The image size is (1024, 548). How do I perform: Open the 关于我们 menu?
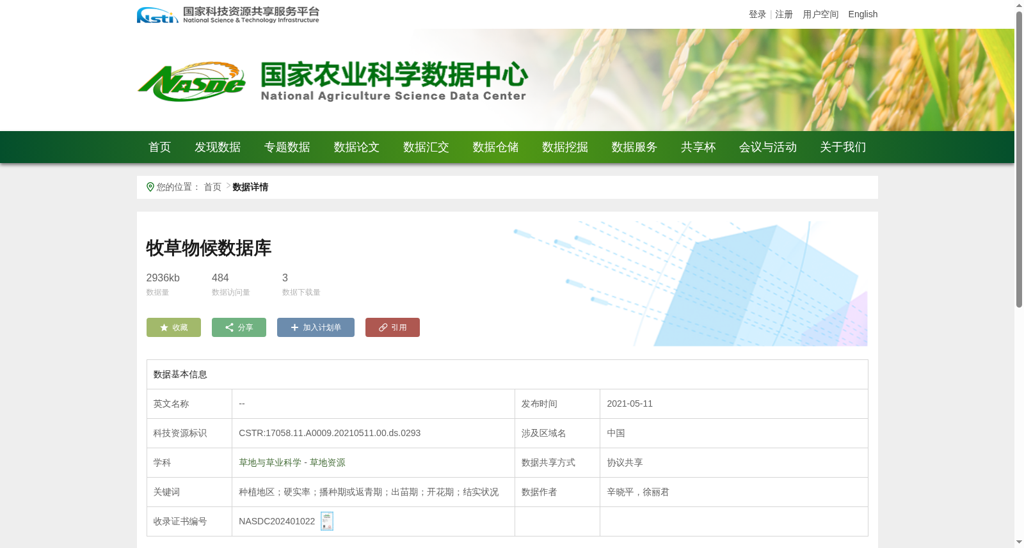point(843,147)
